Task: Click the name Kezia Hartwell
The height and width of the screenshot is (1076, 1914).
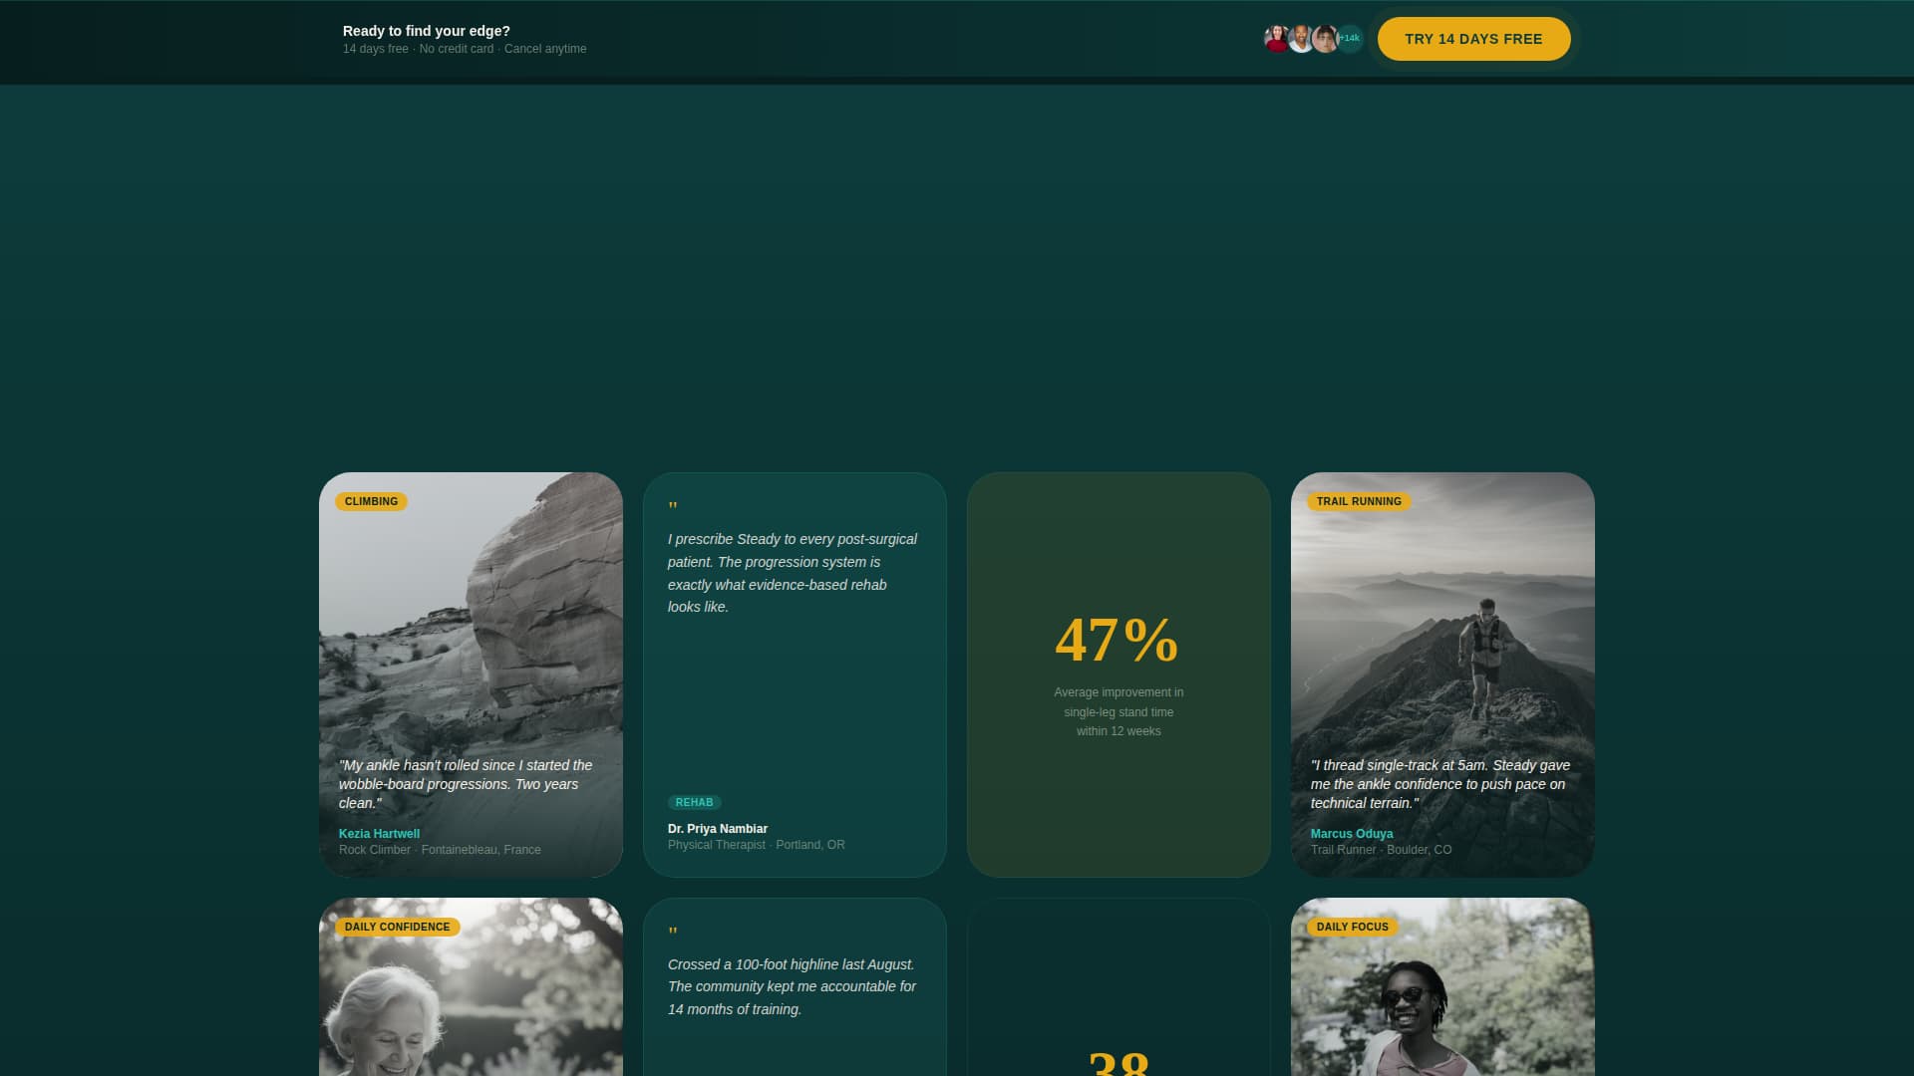Action: [379, 834]
